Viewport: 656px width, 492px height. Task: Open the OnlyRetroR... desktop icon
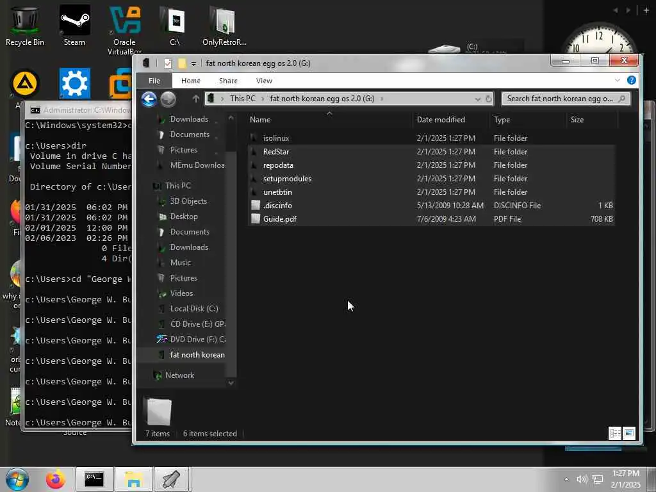point(224,25)
